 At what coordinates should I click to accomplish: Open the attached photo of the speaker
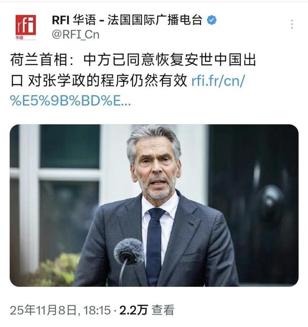point(154,205)
